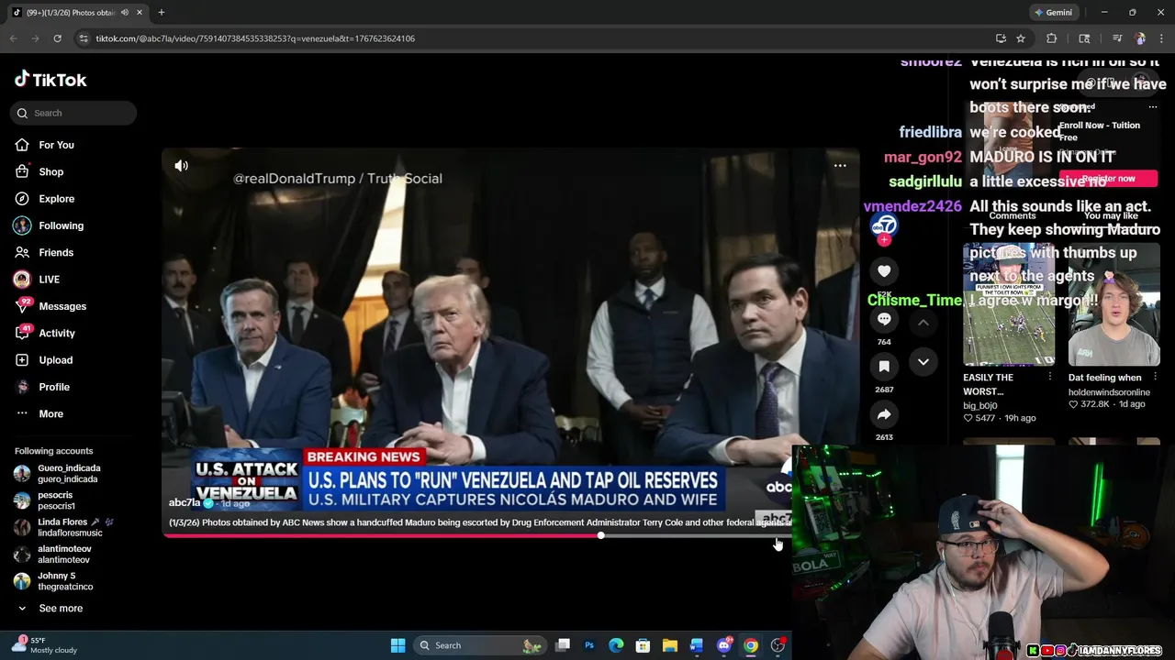Open Windows Start menu

point(397,645)
